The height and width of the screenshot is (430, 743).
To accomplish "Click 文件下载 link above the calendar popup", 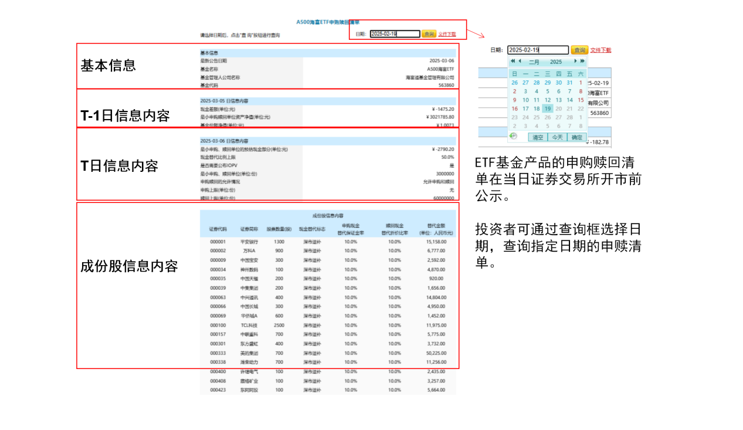I will pyautogui.click(x=600, y=50).
